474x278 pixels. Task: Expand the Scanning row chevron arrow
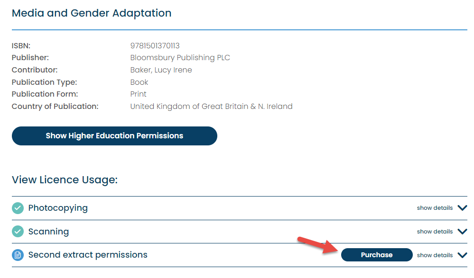click(x=463, y=232)
